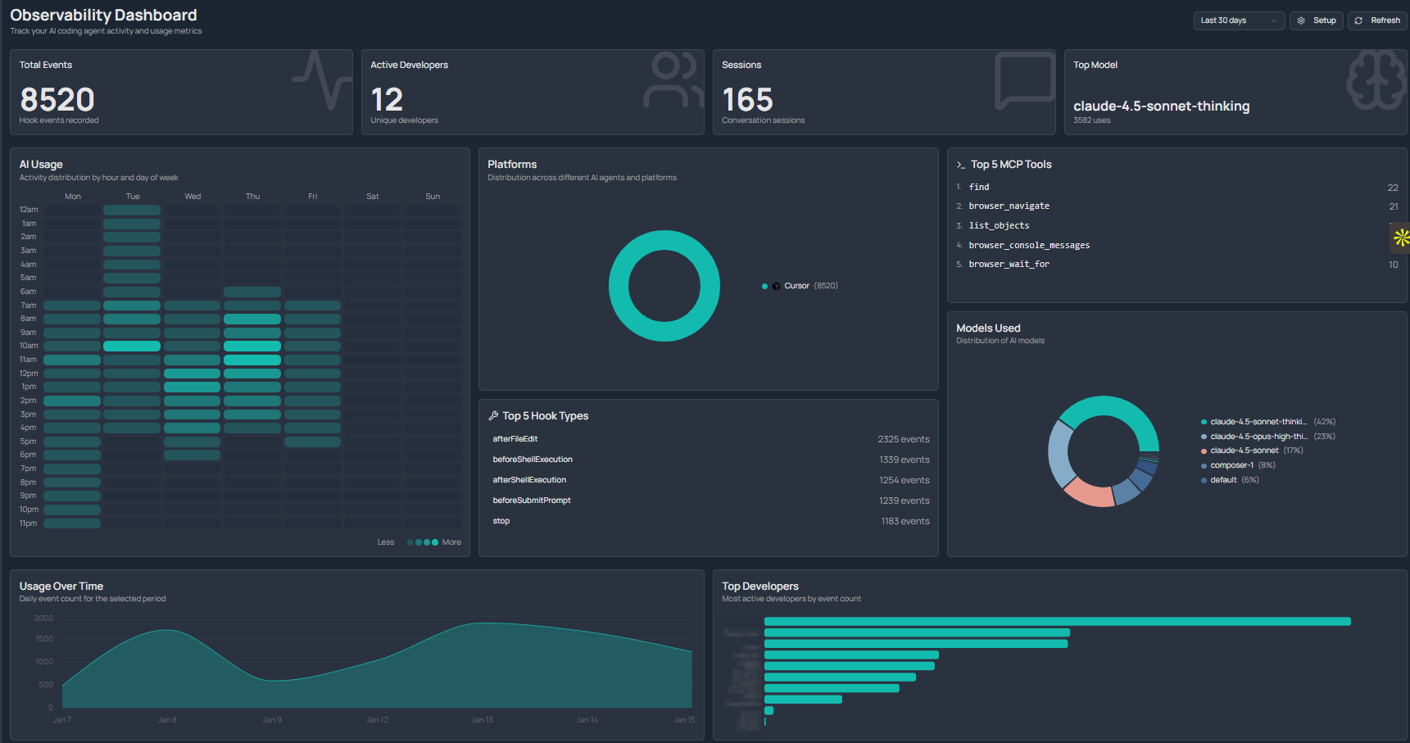Click the activity pulse icon in Total Events
The image size is (1410, 743).
coord(322,79)
